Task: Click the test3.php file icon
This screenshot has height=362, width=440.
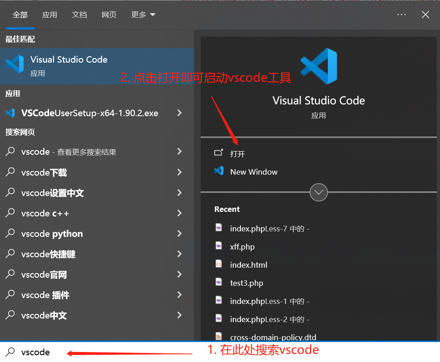Action: point(218,282)
